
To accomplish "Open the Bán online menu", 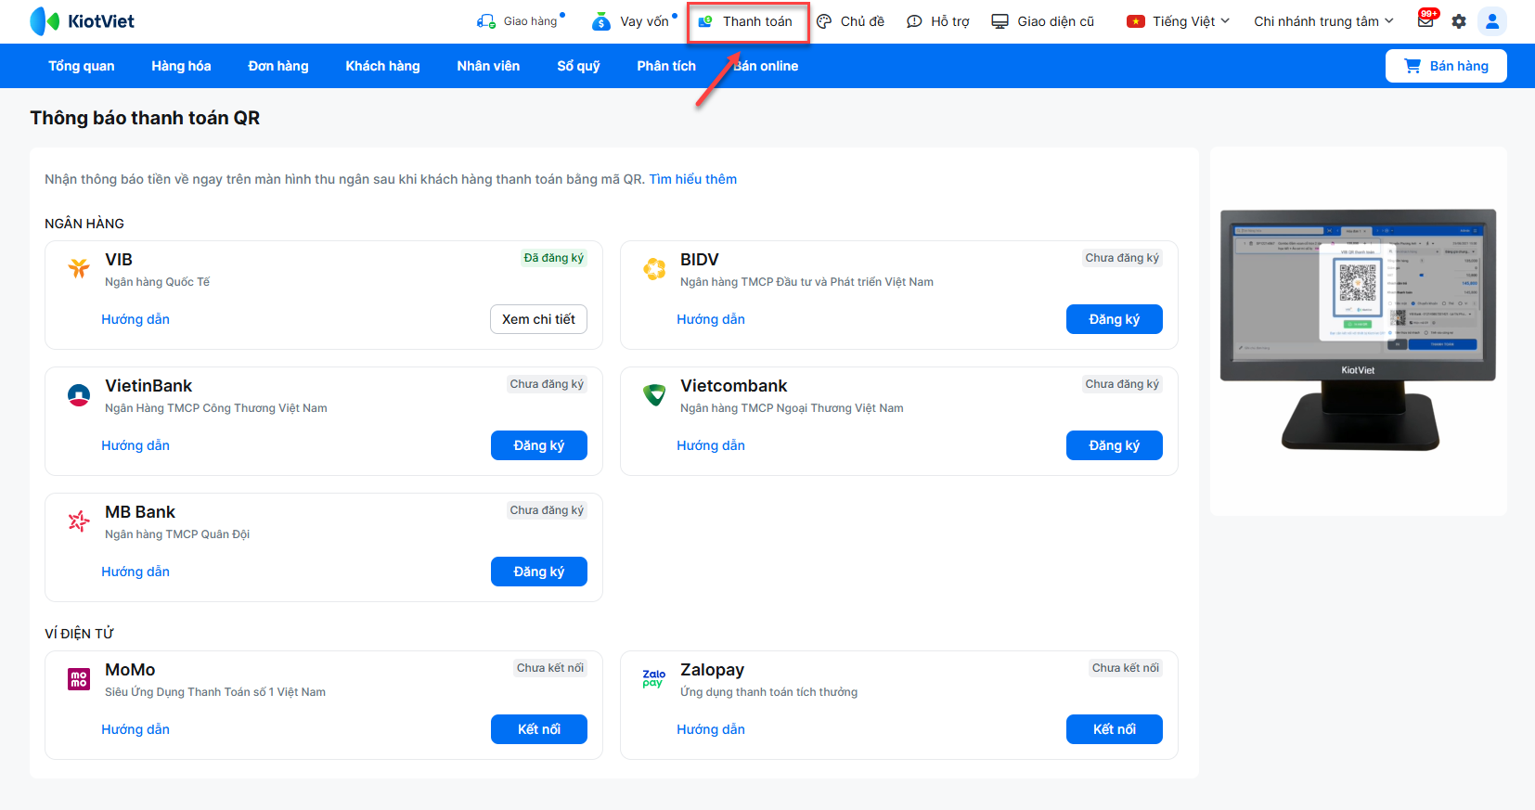I will (766, 66).
